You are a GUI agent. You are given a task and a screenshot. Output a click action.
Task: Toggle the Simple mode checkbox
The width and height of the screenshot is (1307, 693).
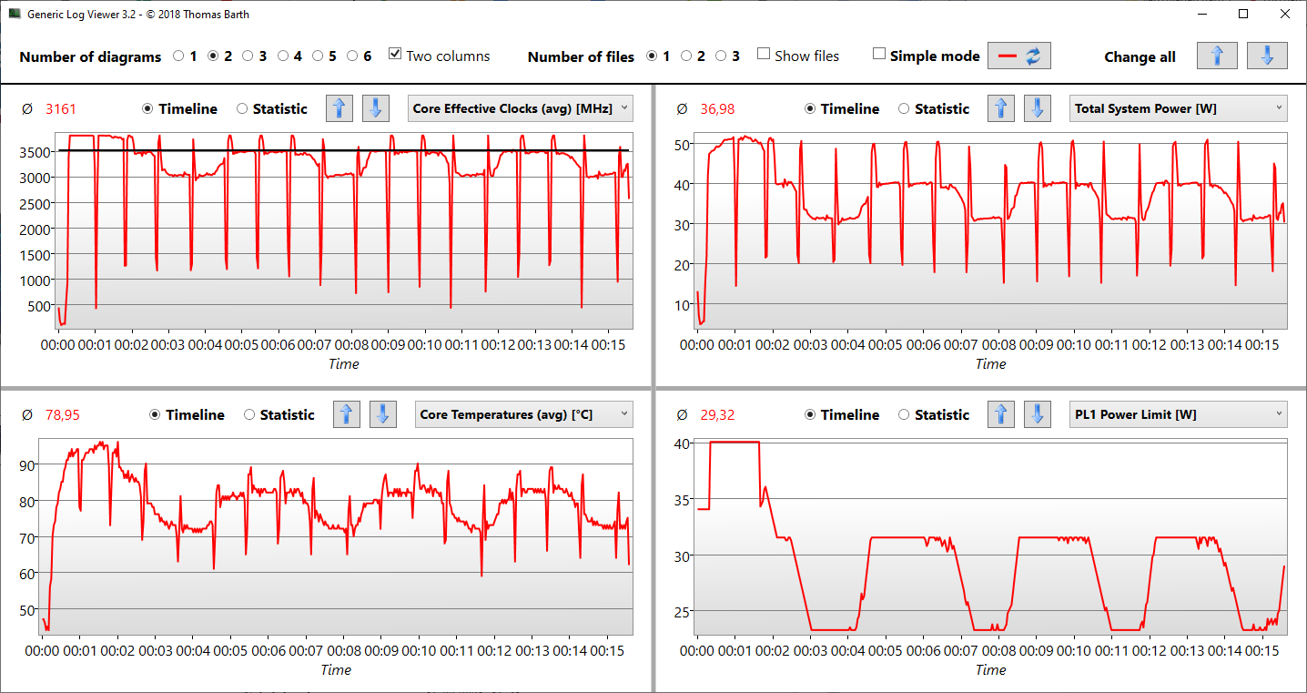pyautogui.click(x=878, y=55)
